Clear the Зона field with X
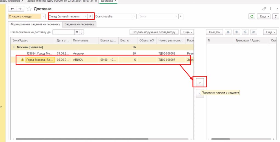The width and height of the screenshot is (280, 142). tap(181, 16)
